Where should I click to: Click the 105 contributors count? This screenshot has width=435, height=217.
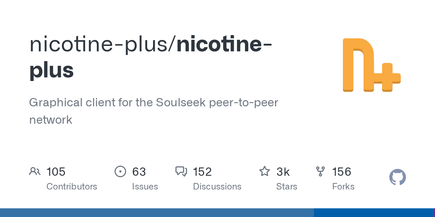tap(56, 171)
